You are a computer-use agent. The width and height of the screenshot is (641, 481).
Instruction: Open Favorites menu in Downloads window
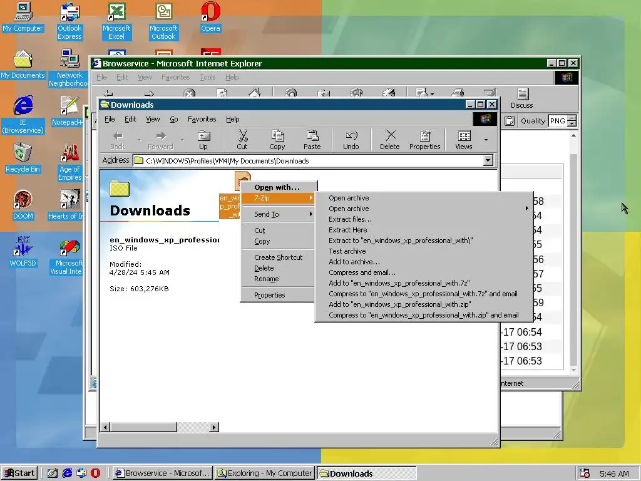(x=202, y=119)
